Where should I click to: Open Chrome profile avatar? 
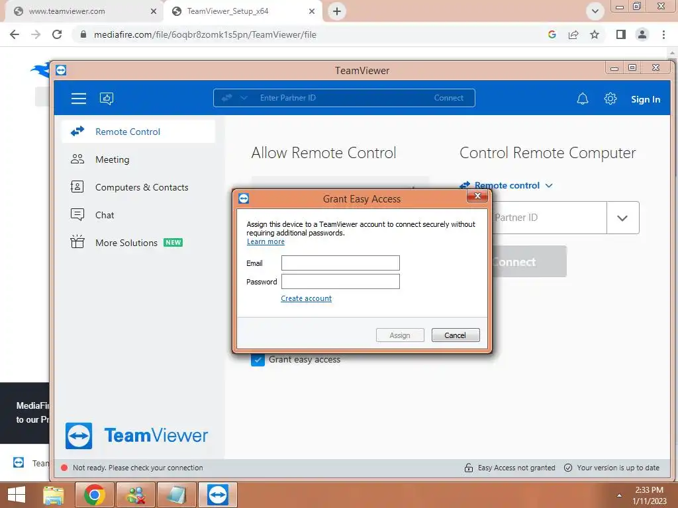642,34
